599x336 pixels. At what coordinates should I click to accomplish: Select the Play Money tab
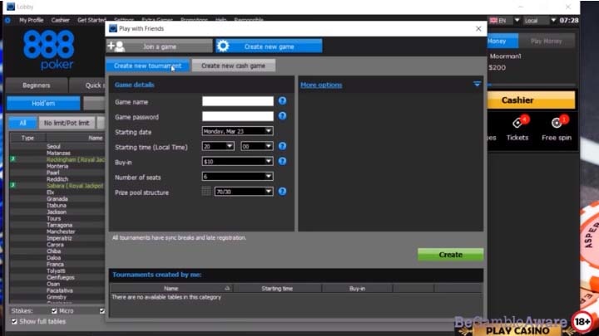pyautogui.click(x=547, y=41)
